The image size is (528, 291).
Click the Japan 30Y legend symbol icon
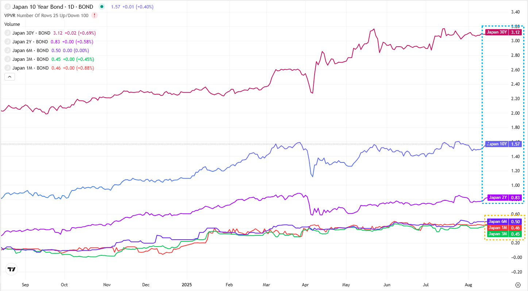(7, 33)
